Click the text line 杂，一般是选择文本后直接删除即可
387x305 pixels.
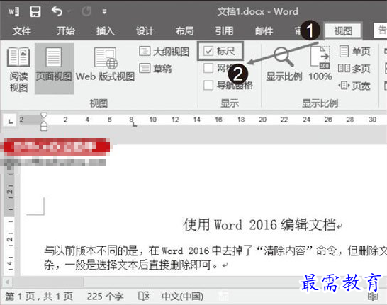tap(131, 265)
